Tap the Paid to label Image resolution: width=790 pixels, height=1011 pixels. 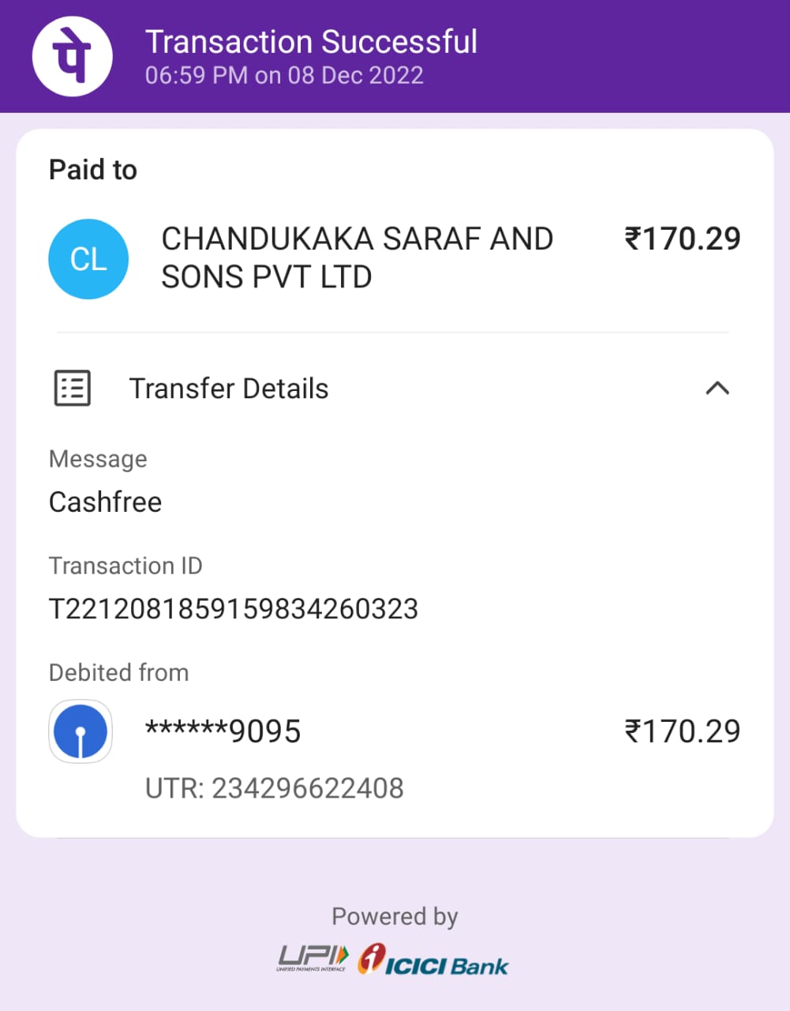(93, 170)
